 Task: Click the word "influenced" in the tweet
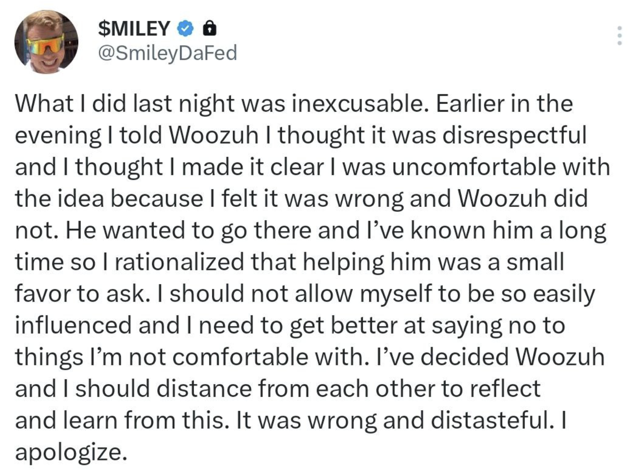click(74, 325)
